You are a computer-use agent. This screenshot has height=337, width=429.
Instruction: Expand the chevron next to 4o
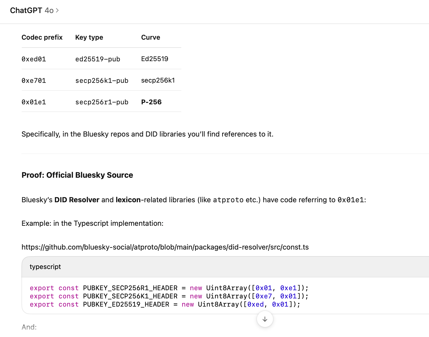pos(57,10)
